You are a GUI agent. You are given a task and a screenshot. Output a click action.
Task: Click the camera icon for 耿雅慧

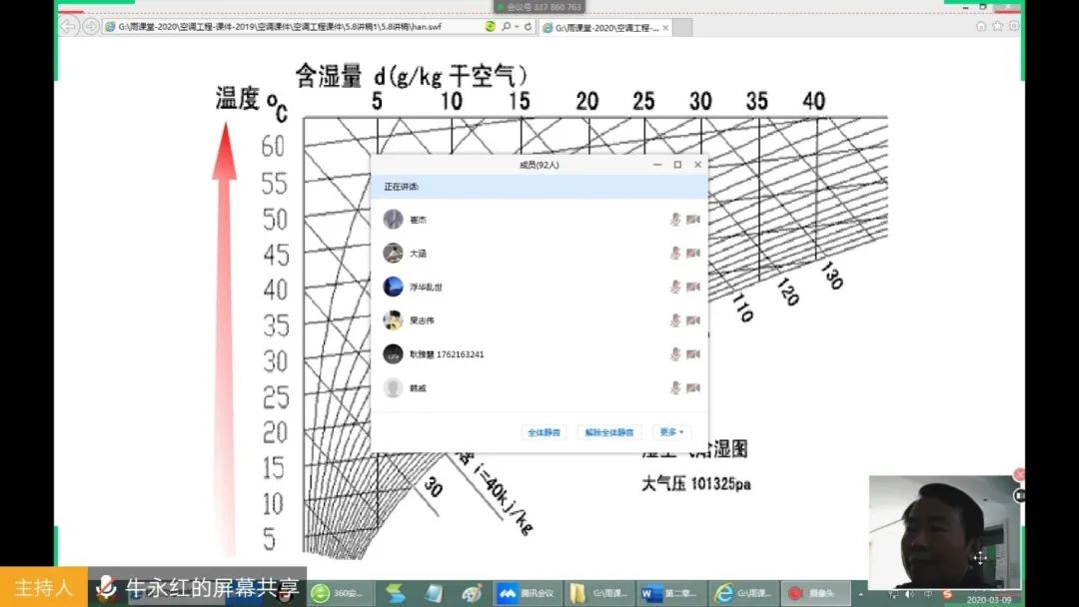pos(693,354)
